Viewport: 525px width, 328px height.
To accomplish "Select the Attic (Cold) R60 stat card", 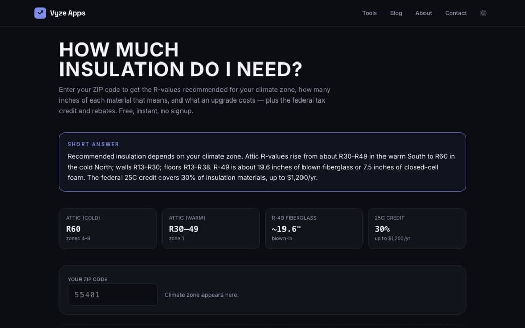I will click(108, 228).
